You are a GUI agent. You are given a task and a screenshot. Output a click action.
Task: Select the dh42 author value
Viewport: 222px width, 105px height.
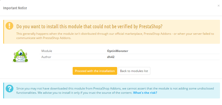point(111,57)
